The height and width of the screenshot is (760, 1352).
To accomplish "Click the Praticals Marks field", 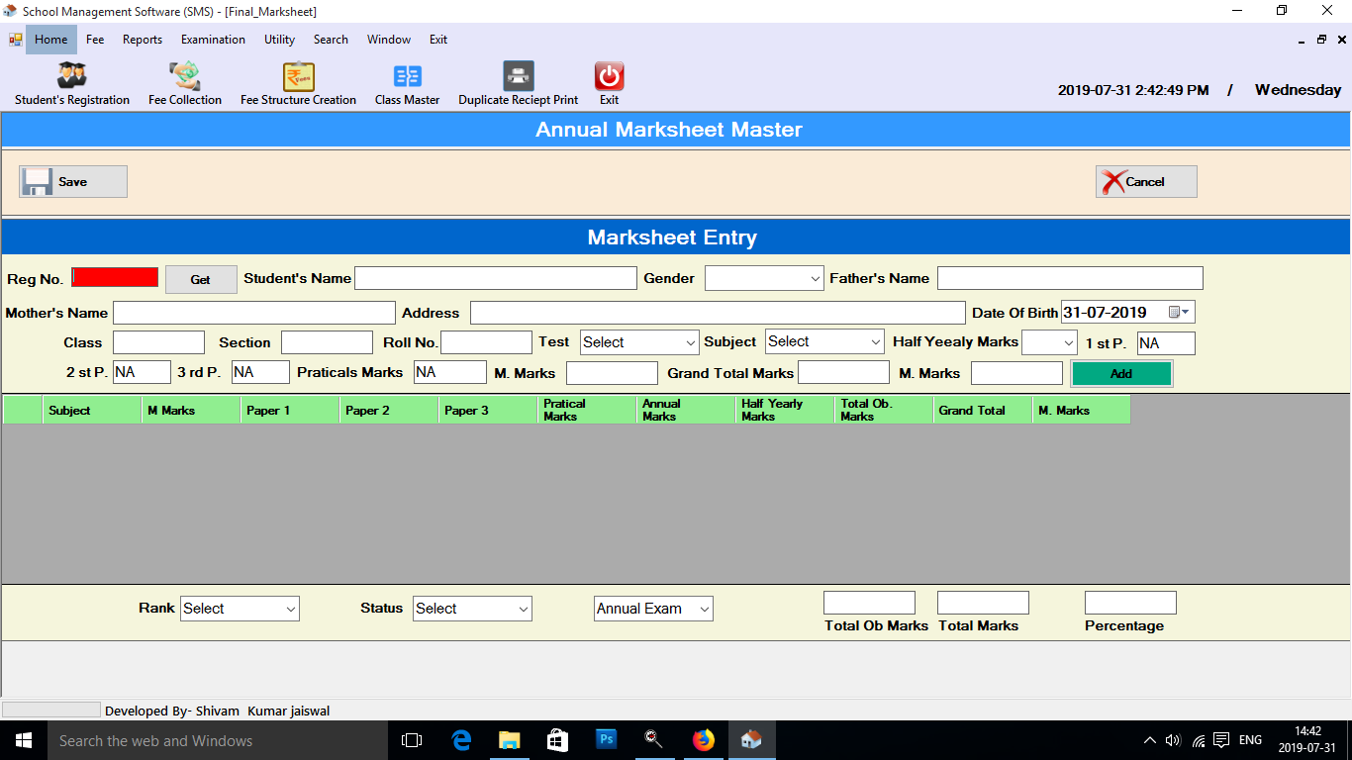I will coord(449,372).
